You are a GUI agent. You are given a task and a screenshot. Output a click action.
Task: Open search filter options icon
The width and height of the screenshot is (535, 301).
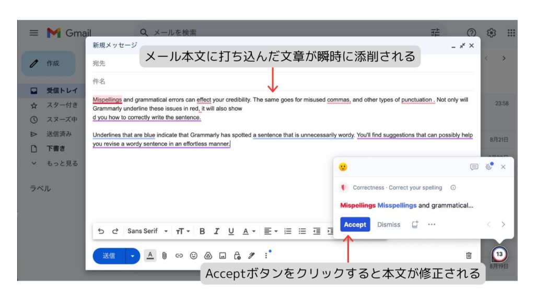tap(435, 32)
